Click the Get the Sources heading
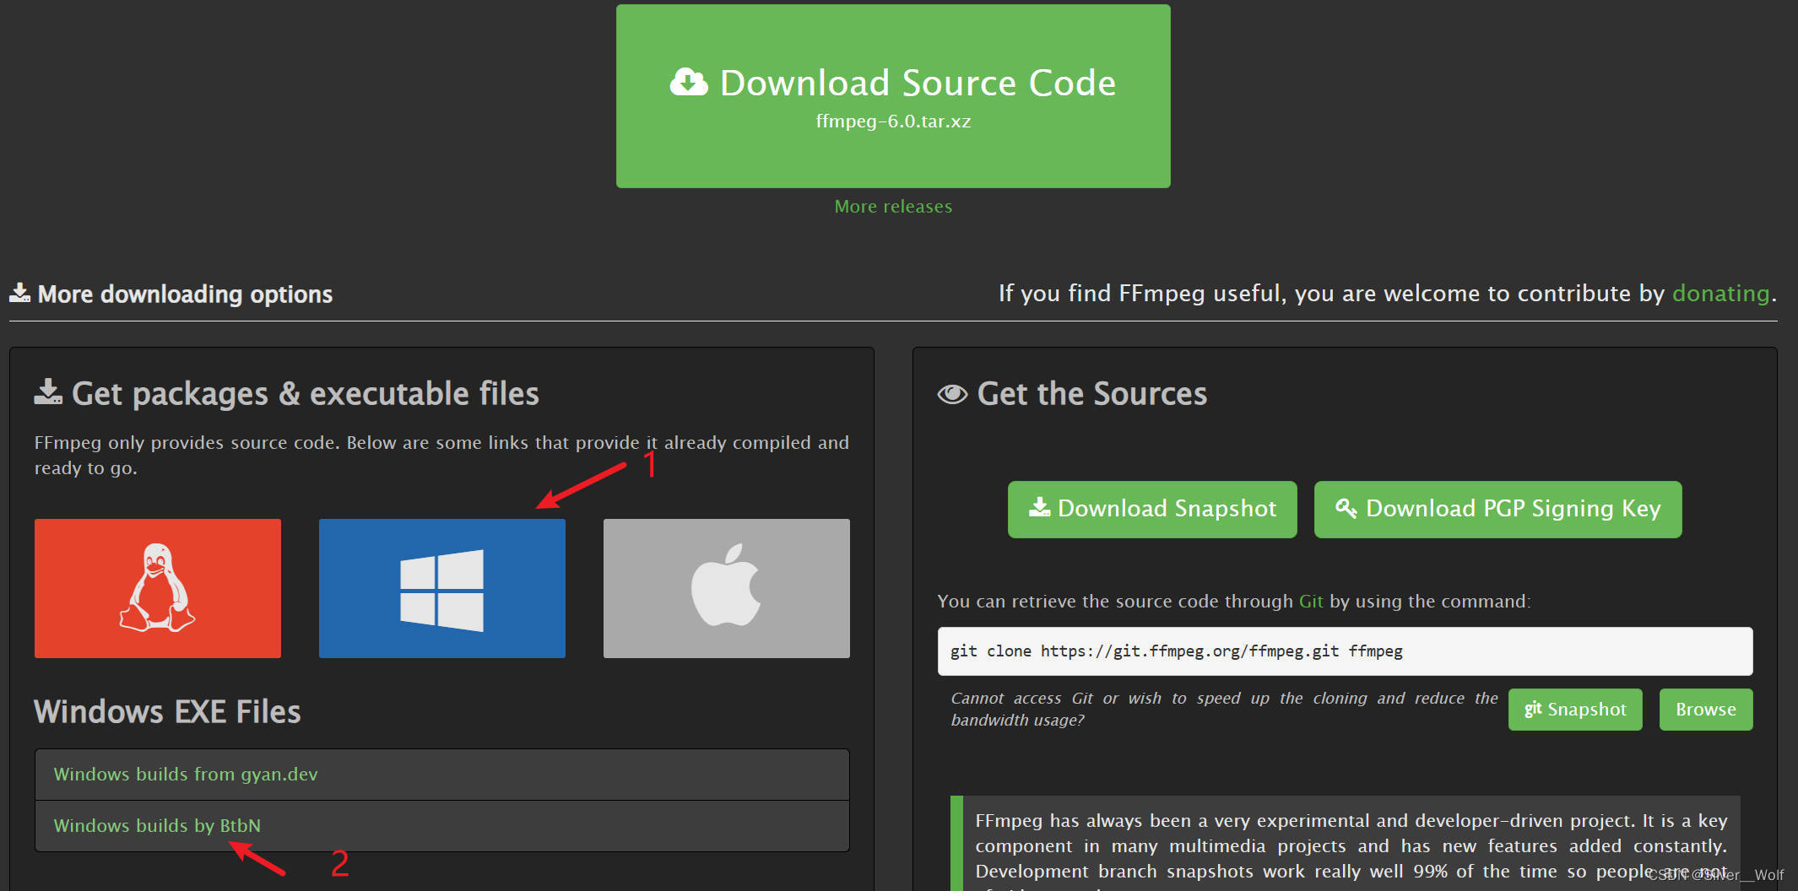 1092,394
